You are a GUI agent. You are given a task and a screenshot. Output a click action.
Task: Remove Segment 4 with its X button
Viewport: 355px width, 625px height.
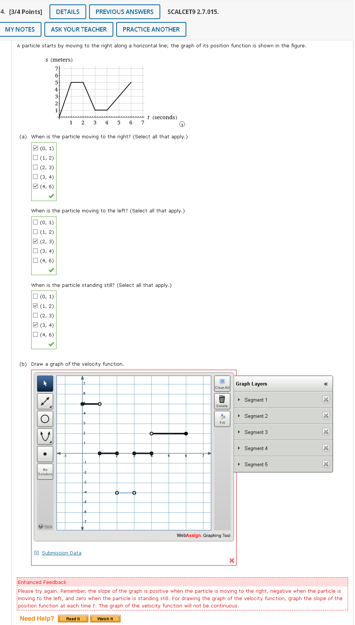(x=326, y=448)
